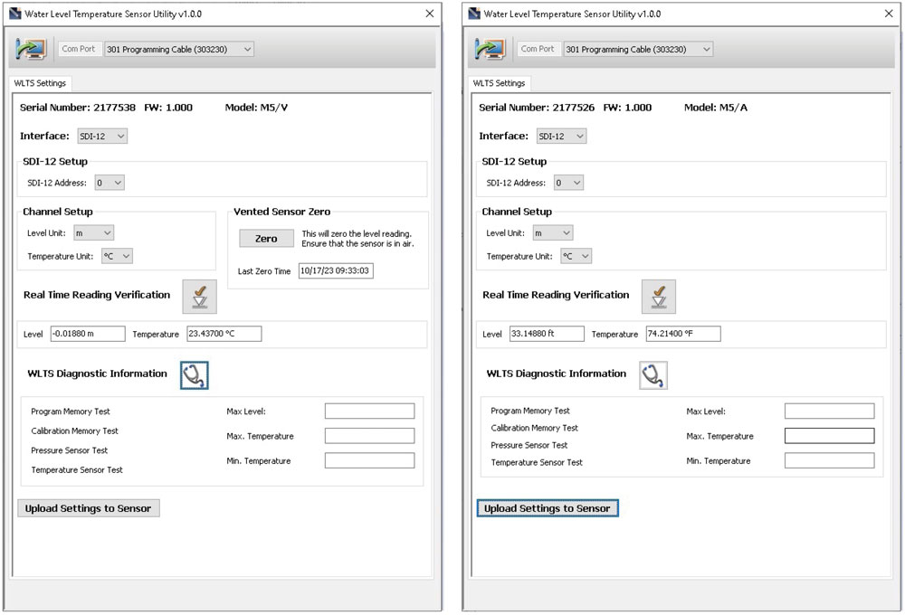This screenshot has width=905, height=615.
Task: Click Upload Settings to Sensor in the left window
Action: [x=88, y=507]
